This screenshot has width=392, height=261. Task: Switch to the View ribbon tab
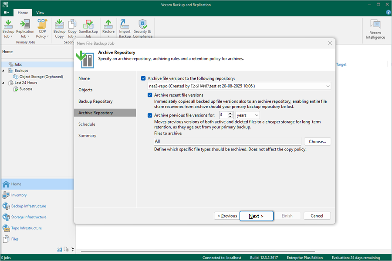click(x=40, y=13)
